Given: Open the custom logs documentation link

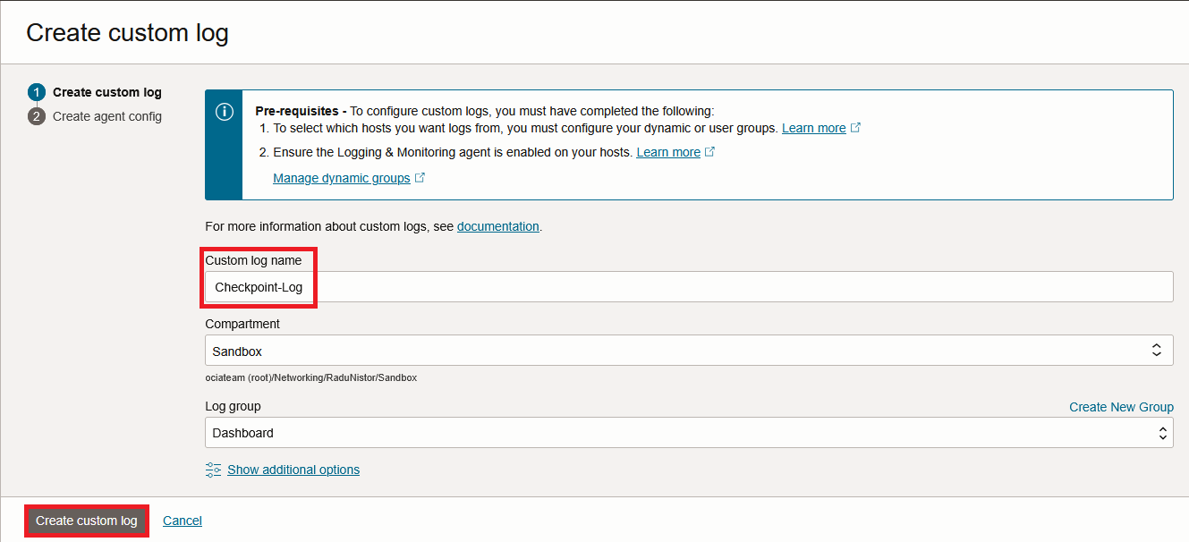Looking at the screenshot, I should click(497, 226).
